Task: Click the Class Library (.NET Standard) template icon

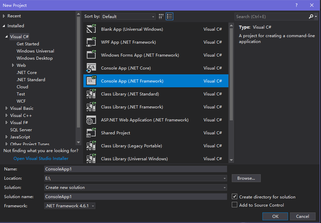Action: (x=91, y=94)
